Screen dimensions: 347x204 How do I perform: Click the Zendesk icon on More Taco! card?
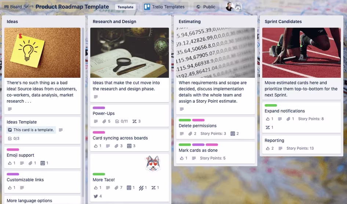[153, 188]
